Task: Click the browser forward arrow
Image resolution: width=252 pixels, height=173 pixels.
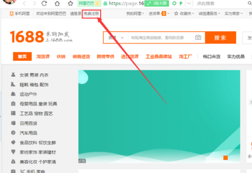Action: click(x=34, y=3)
